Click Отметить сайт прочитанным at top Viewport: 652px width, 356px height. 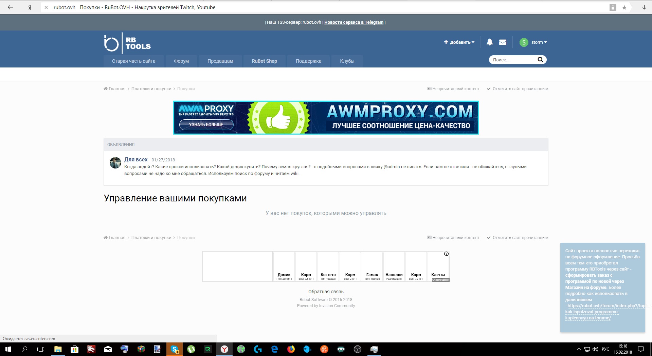pos(520,89)
